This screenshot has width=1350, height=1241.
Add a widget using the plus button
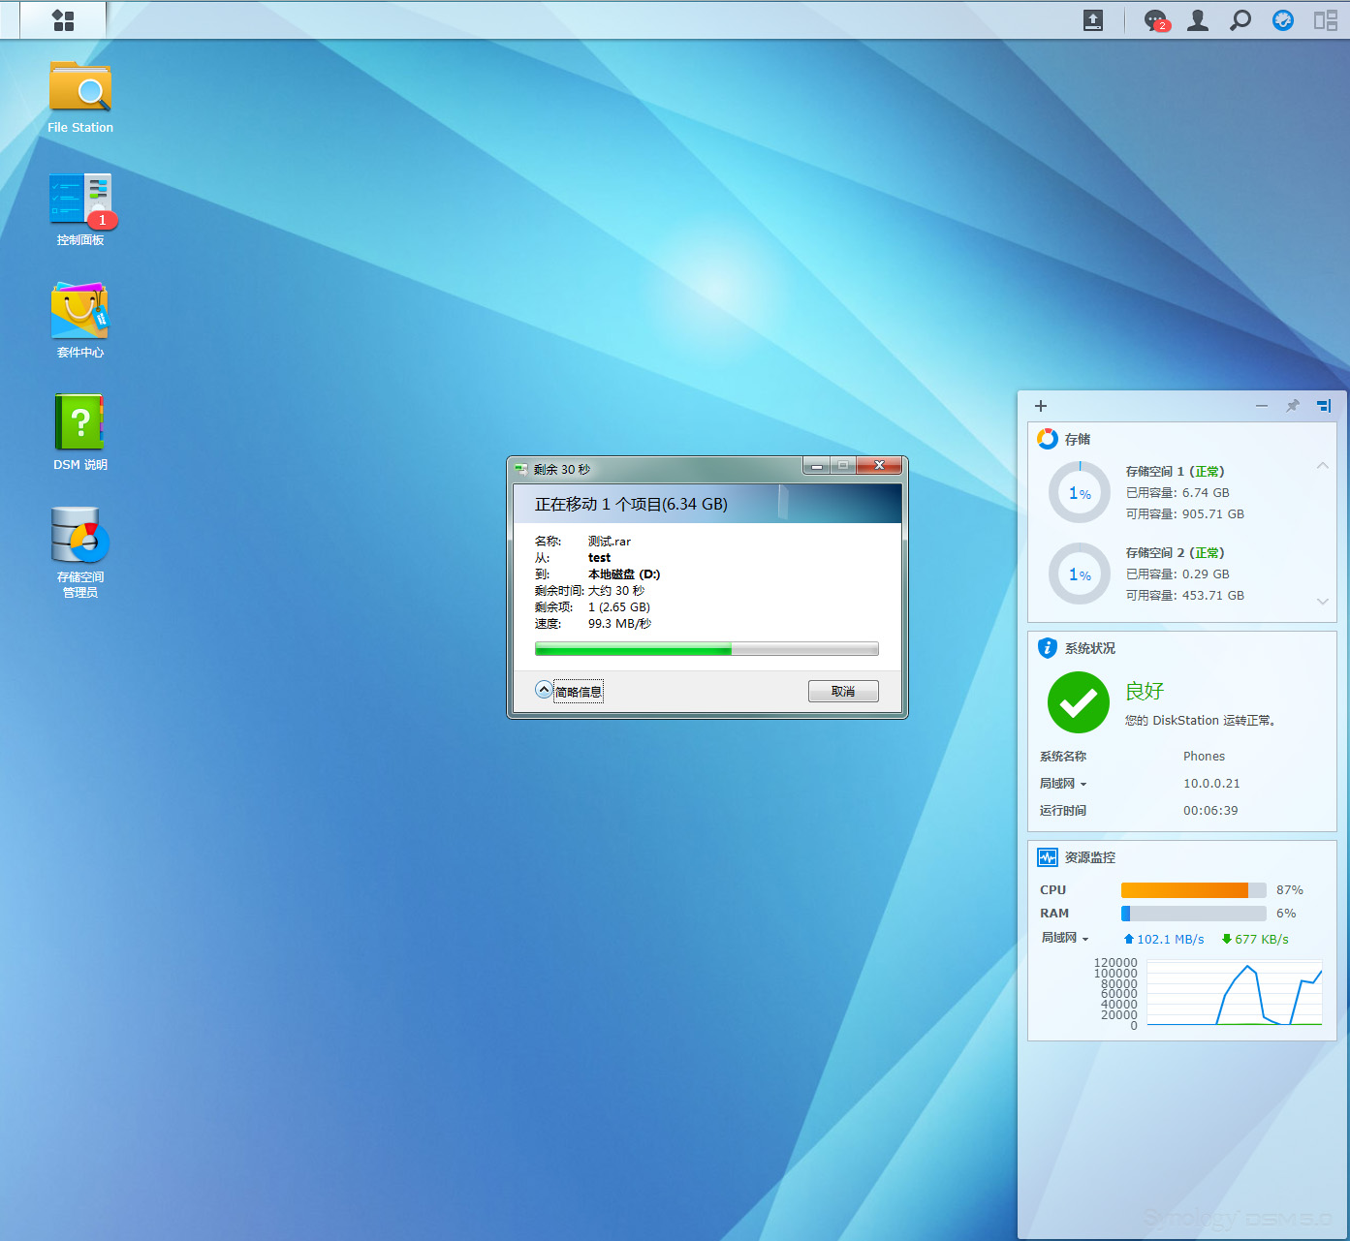(x=1041, y=406)
